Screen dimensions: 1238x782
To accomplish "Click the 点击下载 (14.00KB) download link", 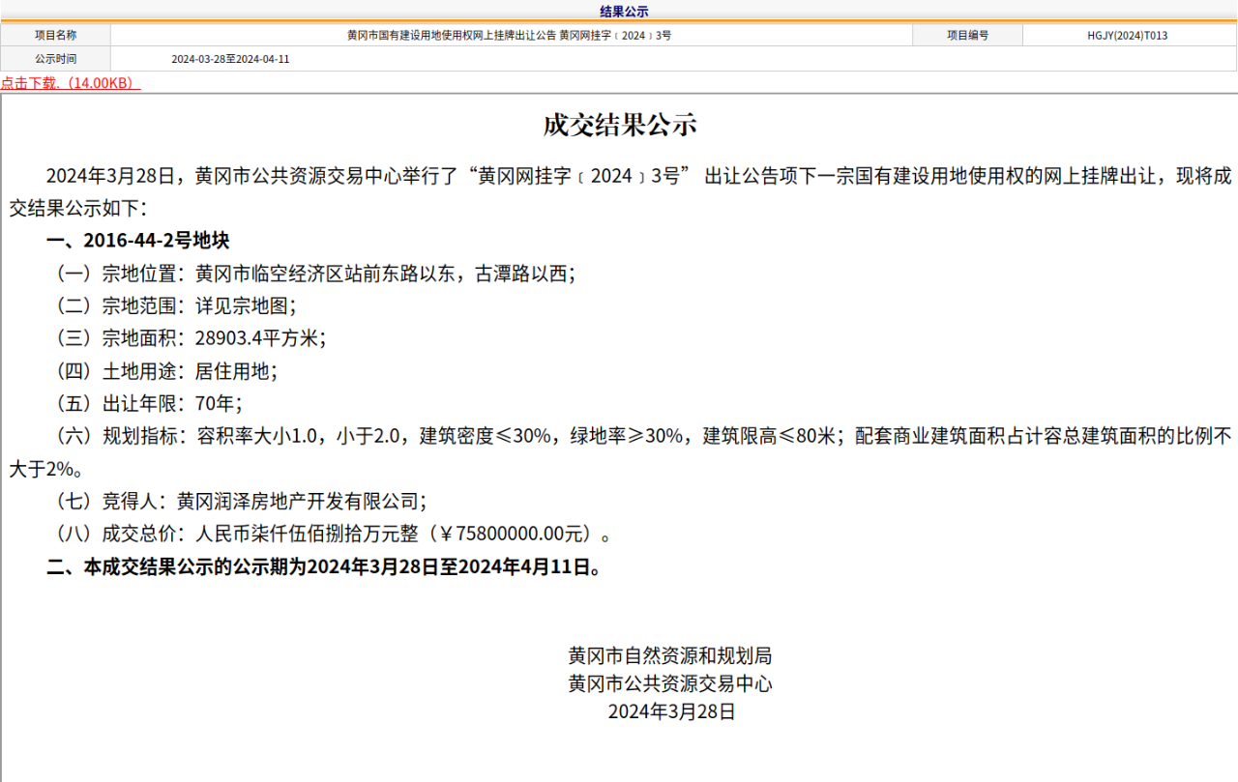I will 70,83.
